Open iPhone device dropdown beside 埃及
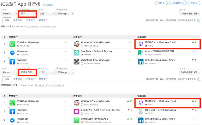This screenshot has height=125, width=202. click(x=9, y=14)
